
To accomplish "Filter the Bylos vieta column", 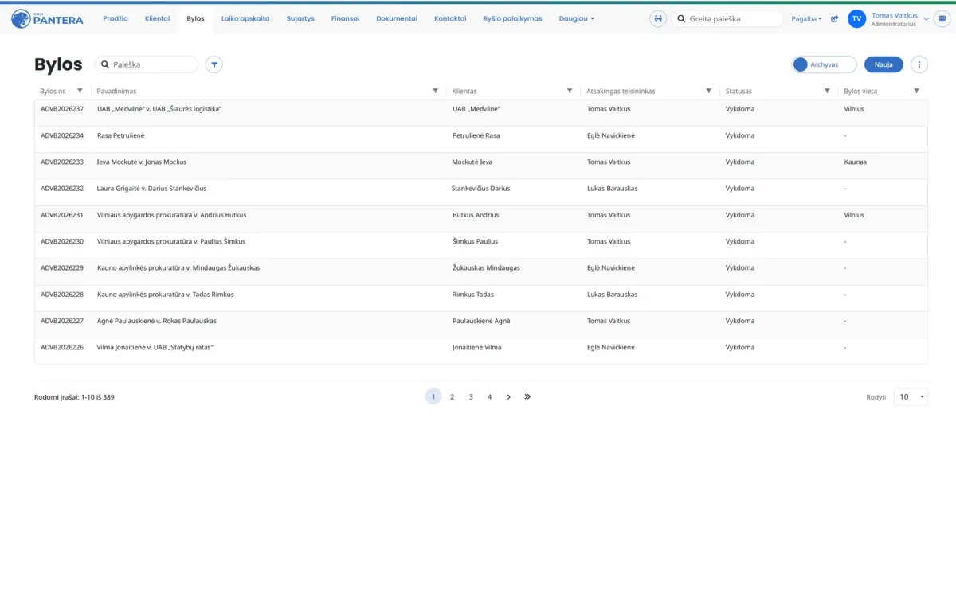I will (x=916, y=91).
